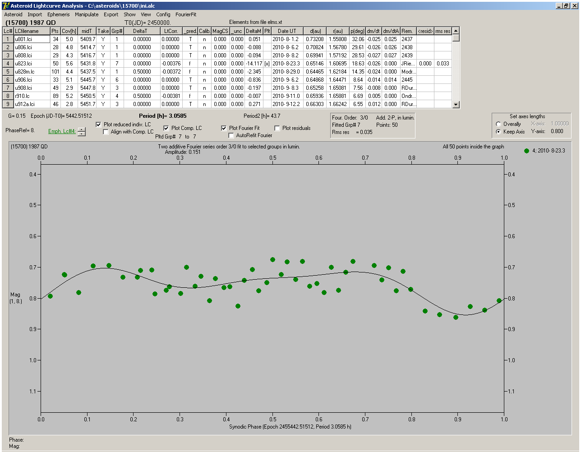
Task: Decrement the Emph. Lc spinner down arrow
Action: (81, 134)
